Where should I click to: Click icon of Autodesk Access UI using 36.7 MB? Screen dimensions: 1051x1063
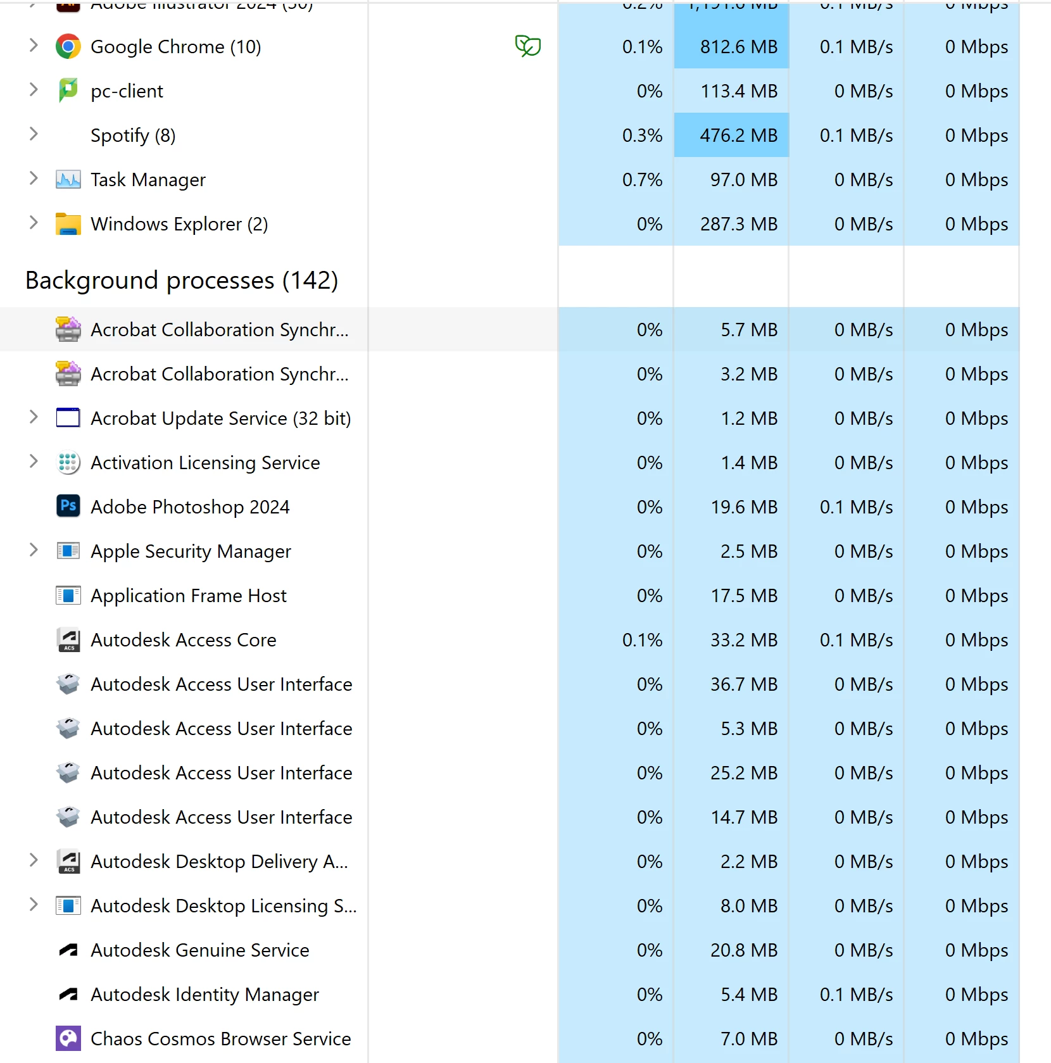[68, 684]
